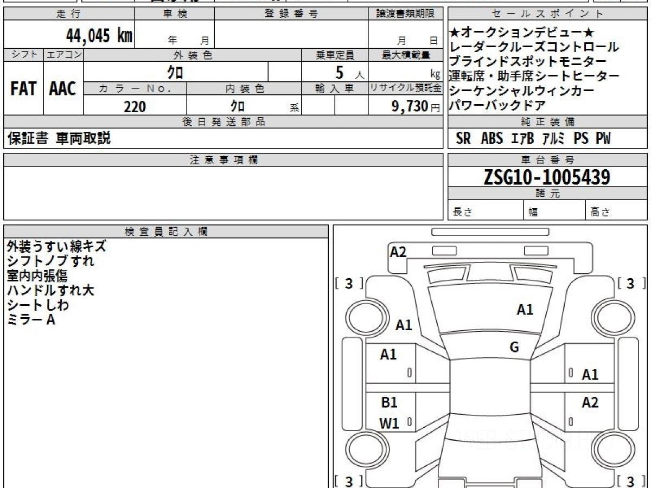Select the 保証書 車両取説 text
The width and height of the screenshot is (651, 488).
pyautogui.click(x=59, y=139)
